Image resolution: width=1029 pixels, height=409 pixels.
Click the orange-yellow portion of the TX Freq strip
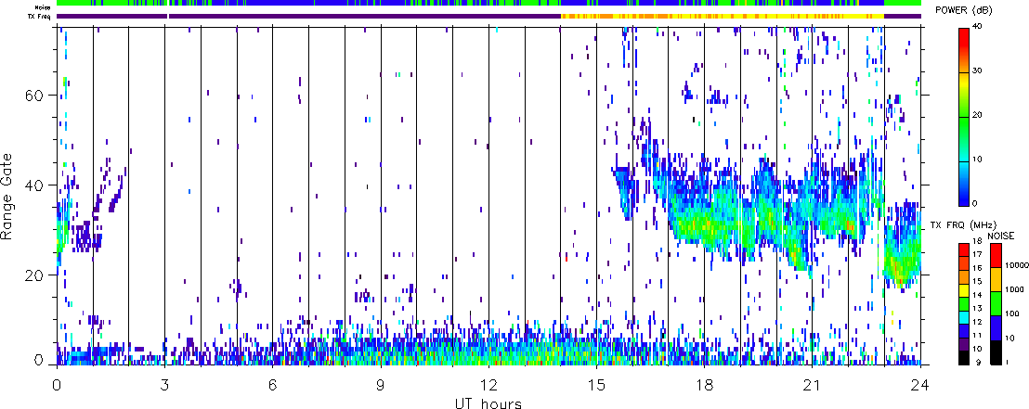[723, 16]
